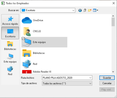Select the Red network icon in list

(27, 64)
